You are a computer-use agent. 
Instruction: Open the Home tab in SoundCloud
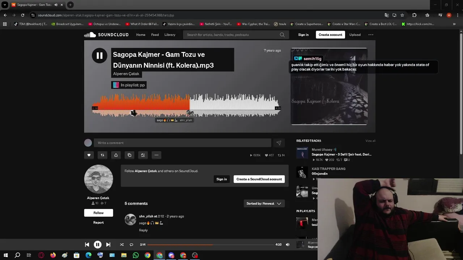pyautogui.click(x=141, y=35)
